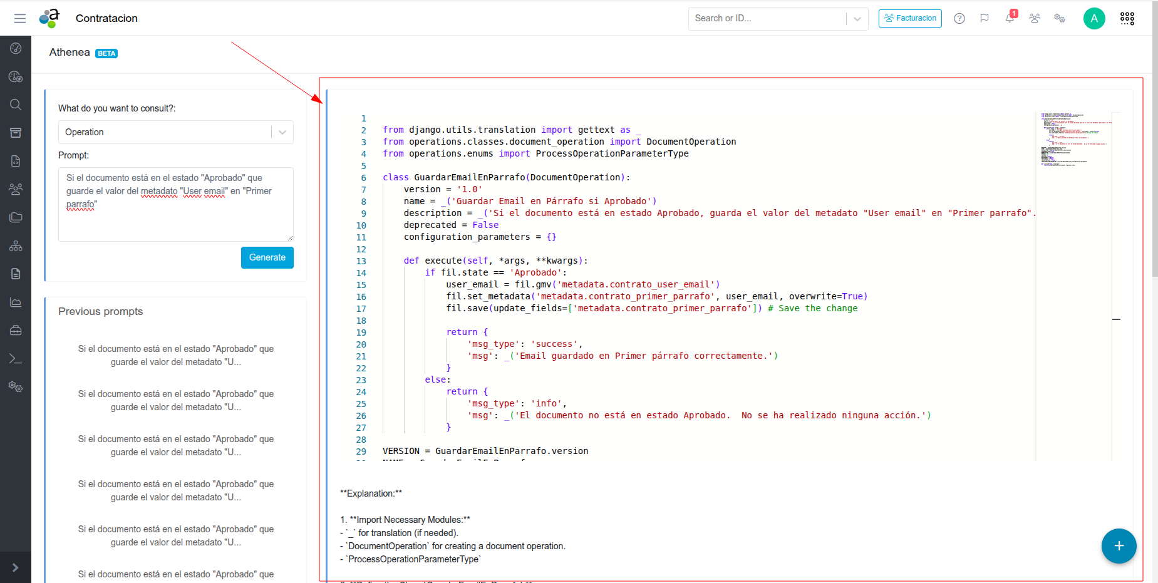The image size is (1158, 583).
Task: Click the notifications bell icon
Action: point(1010,18)
